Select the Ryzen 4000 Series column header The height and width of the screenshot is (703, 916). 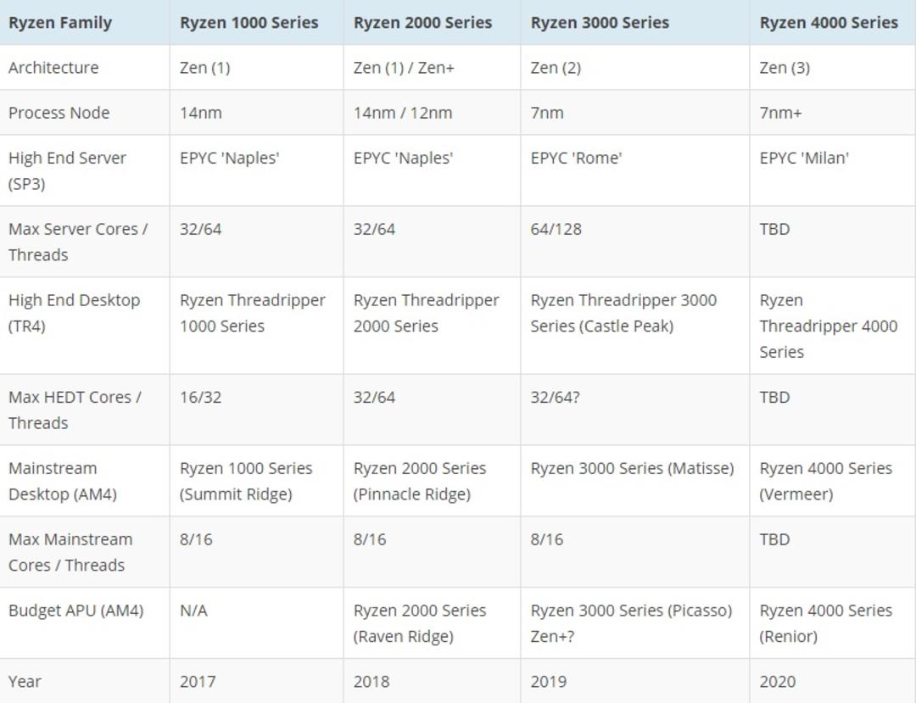pyautogui.click(x=833, y=23)
